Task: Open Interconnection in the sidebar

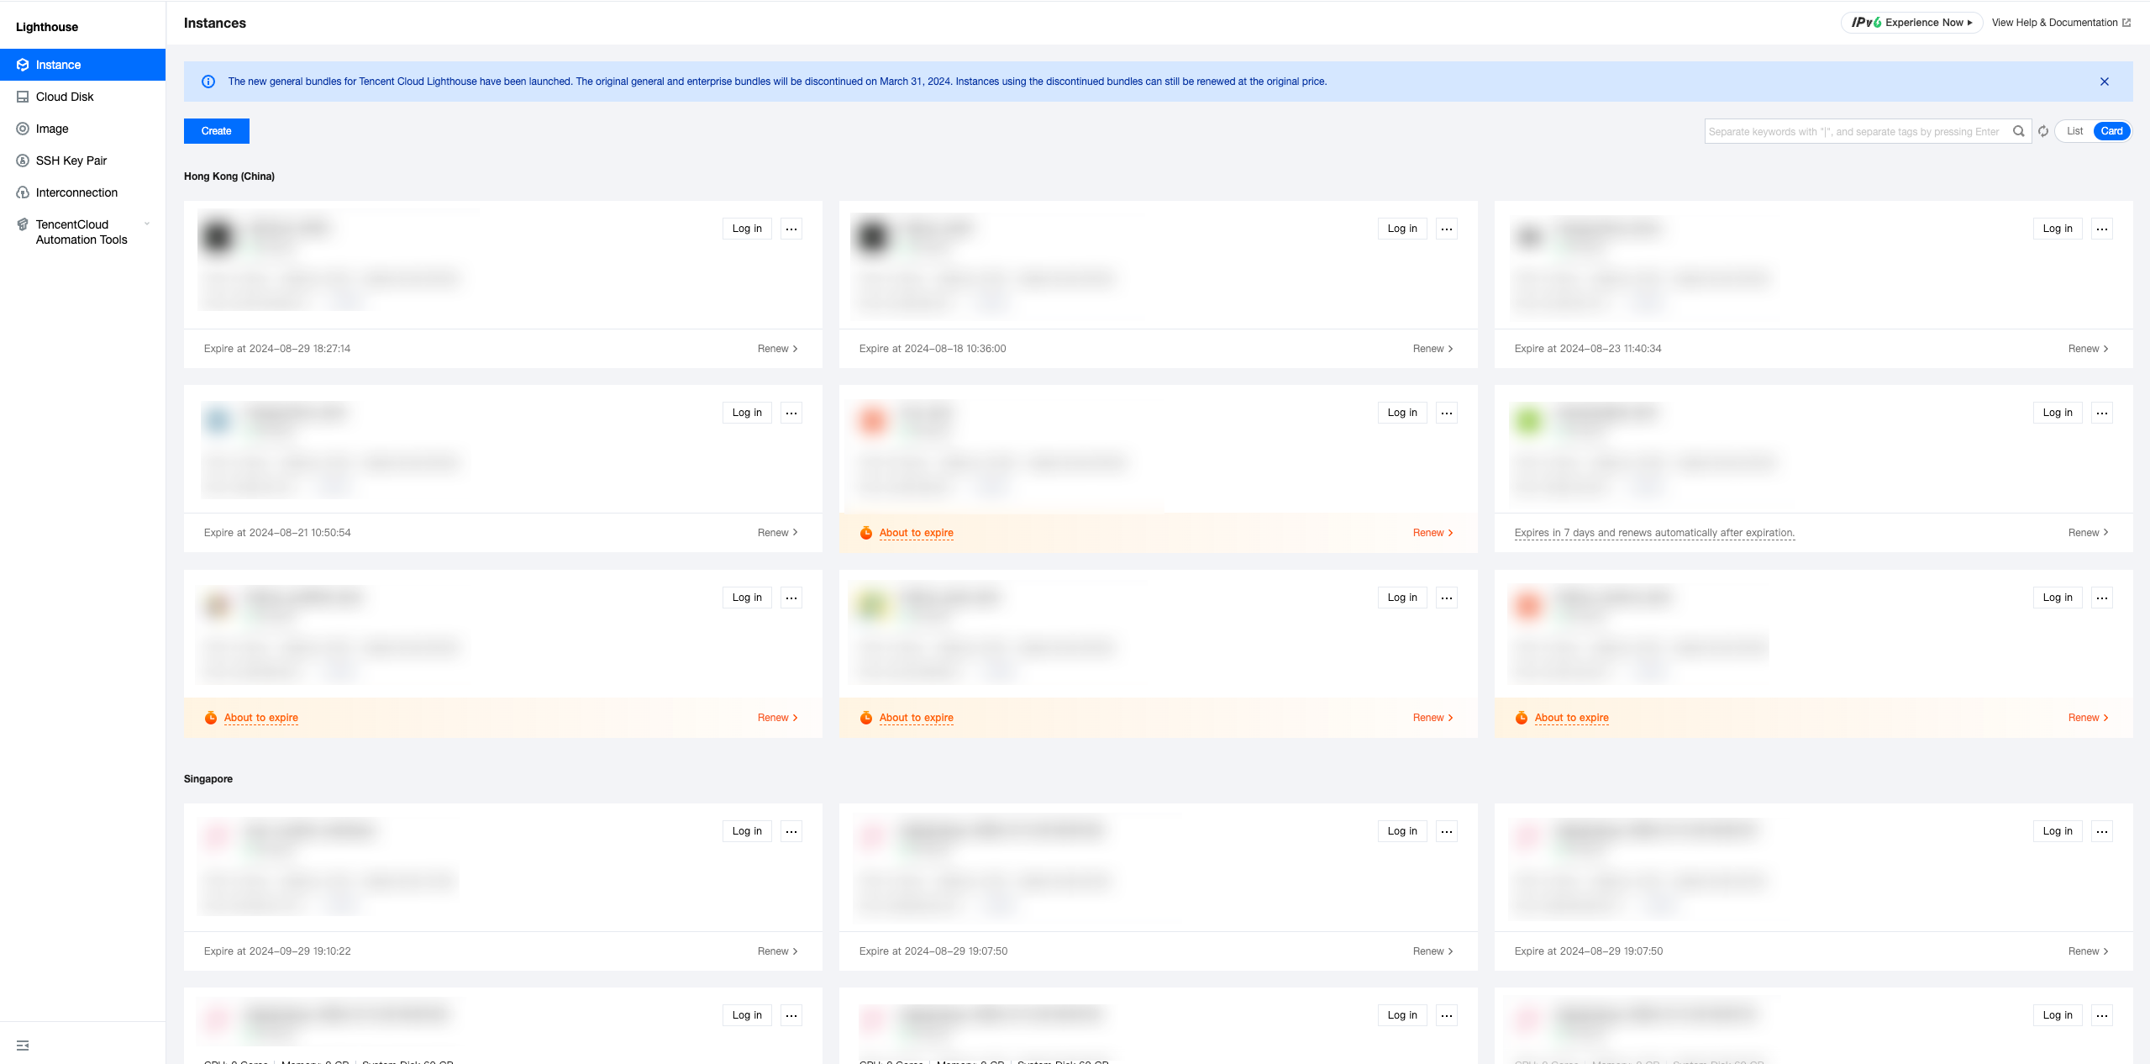Action: click(x=82, y=192)
